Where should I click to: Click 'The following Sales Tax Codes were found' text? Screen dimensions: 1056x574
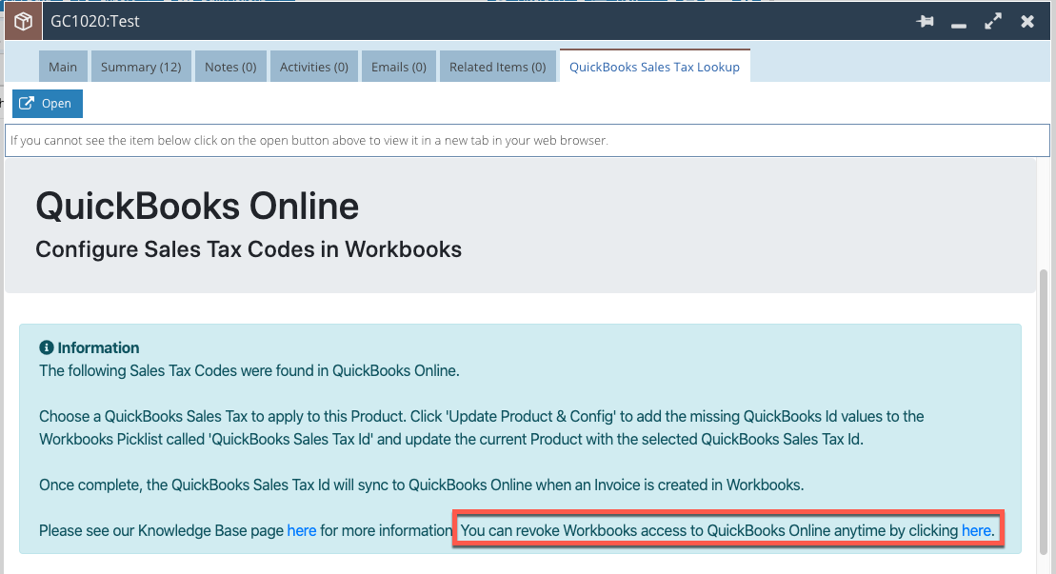tap(249, 371)
